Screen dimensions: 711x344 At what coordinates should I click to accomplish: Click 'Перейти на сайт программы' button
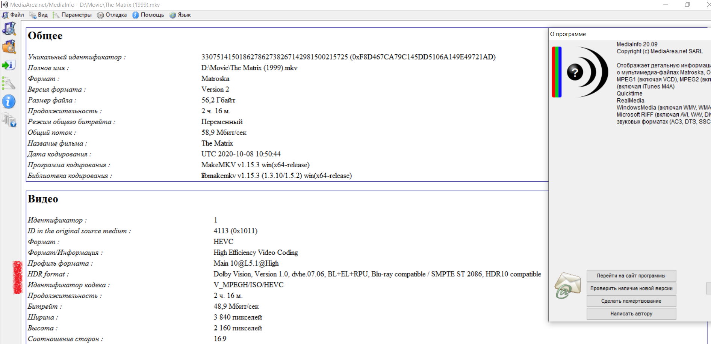pyautogui.click(x=631, y=276)
